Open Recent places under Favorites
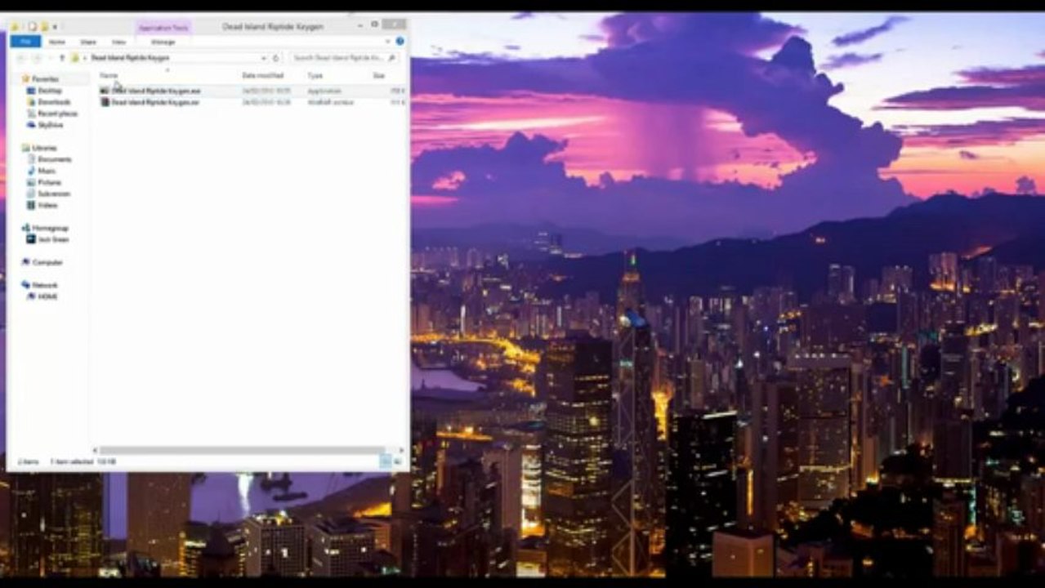This screenshot has width=1045, height=588. 57,114
